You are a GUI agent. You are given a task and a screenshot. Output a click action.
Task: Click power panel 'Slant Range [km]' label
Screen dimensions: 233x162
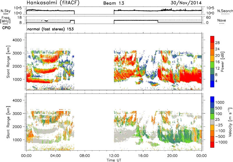pyautogui.click(x=8, y=62)
